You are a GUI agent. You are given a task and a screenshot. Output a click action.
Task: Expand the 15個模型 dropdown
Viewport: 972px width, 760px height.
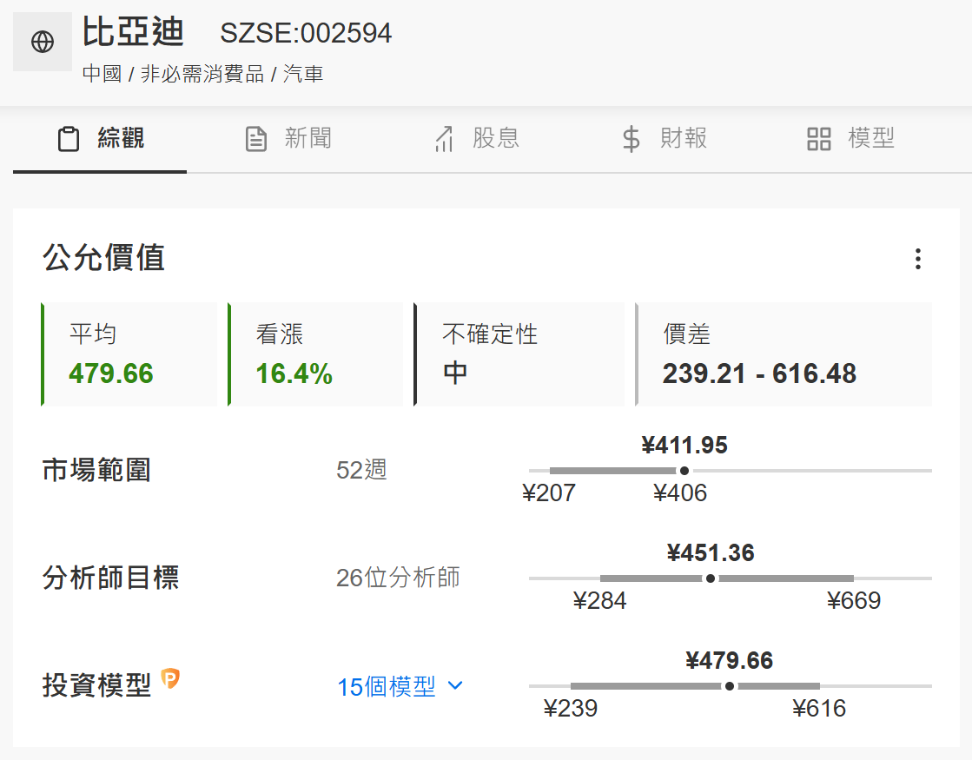(x=400, y=686)
